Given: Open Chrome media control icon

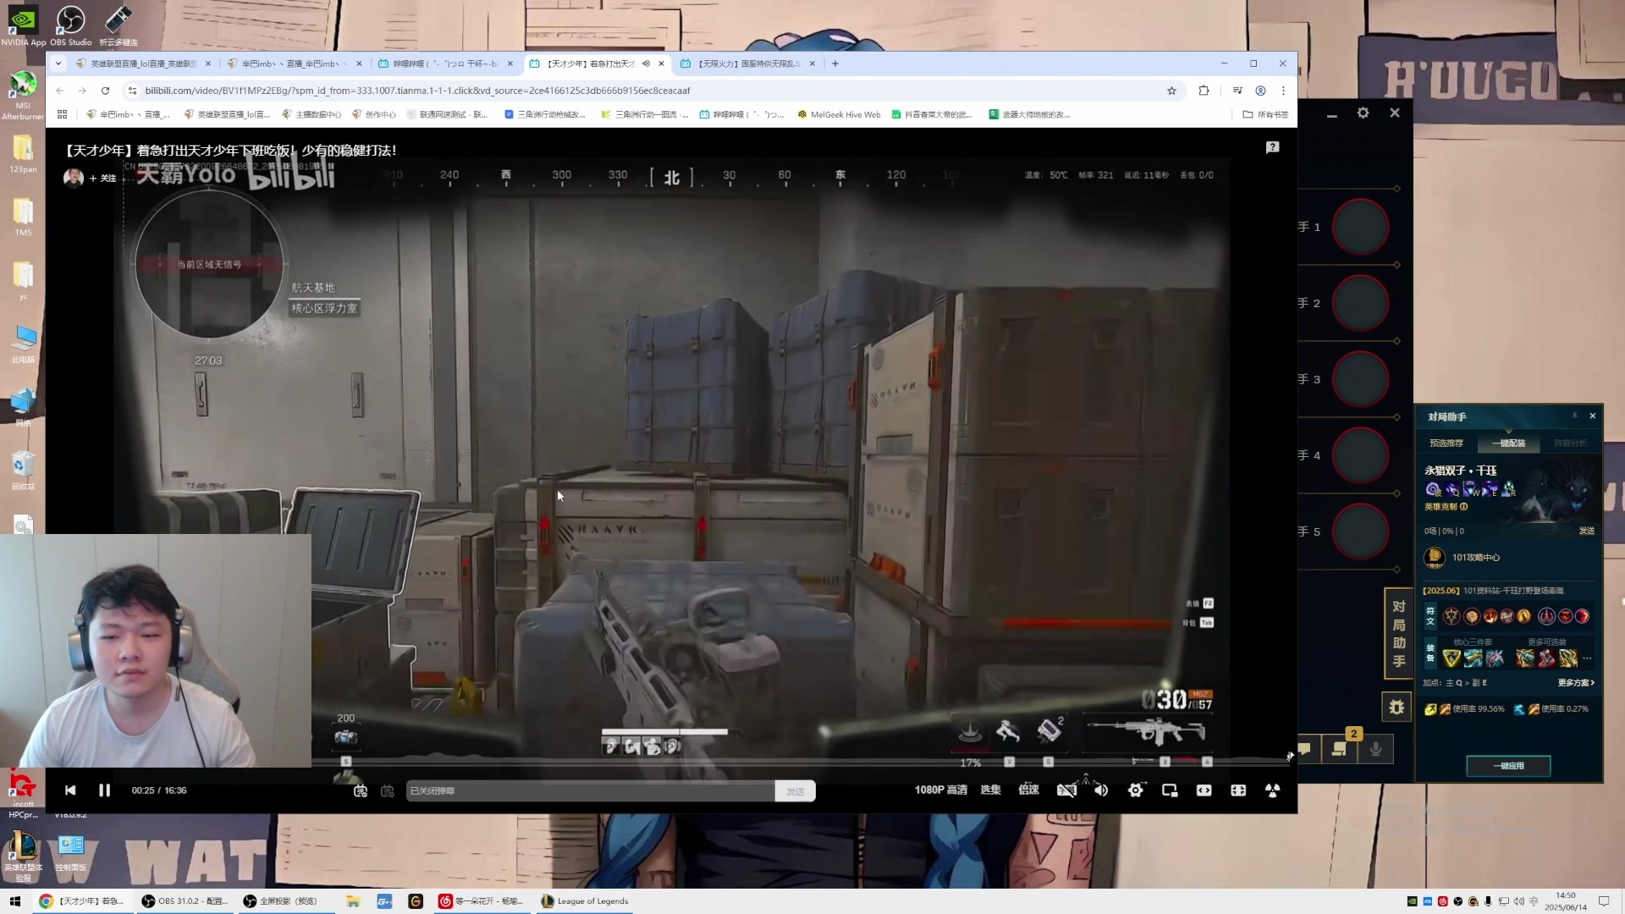Looking at the screenshot, I should (1237, 91).
